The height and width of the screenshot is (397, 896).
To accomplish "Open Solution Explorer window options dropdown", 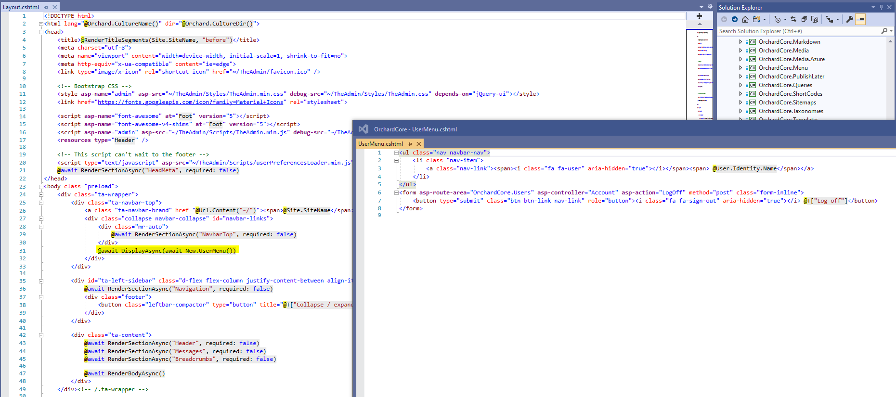I will [873, 7].
